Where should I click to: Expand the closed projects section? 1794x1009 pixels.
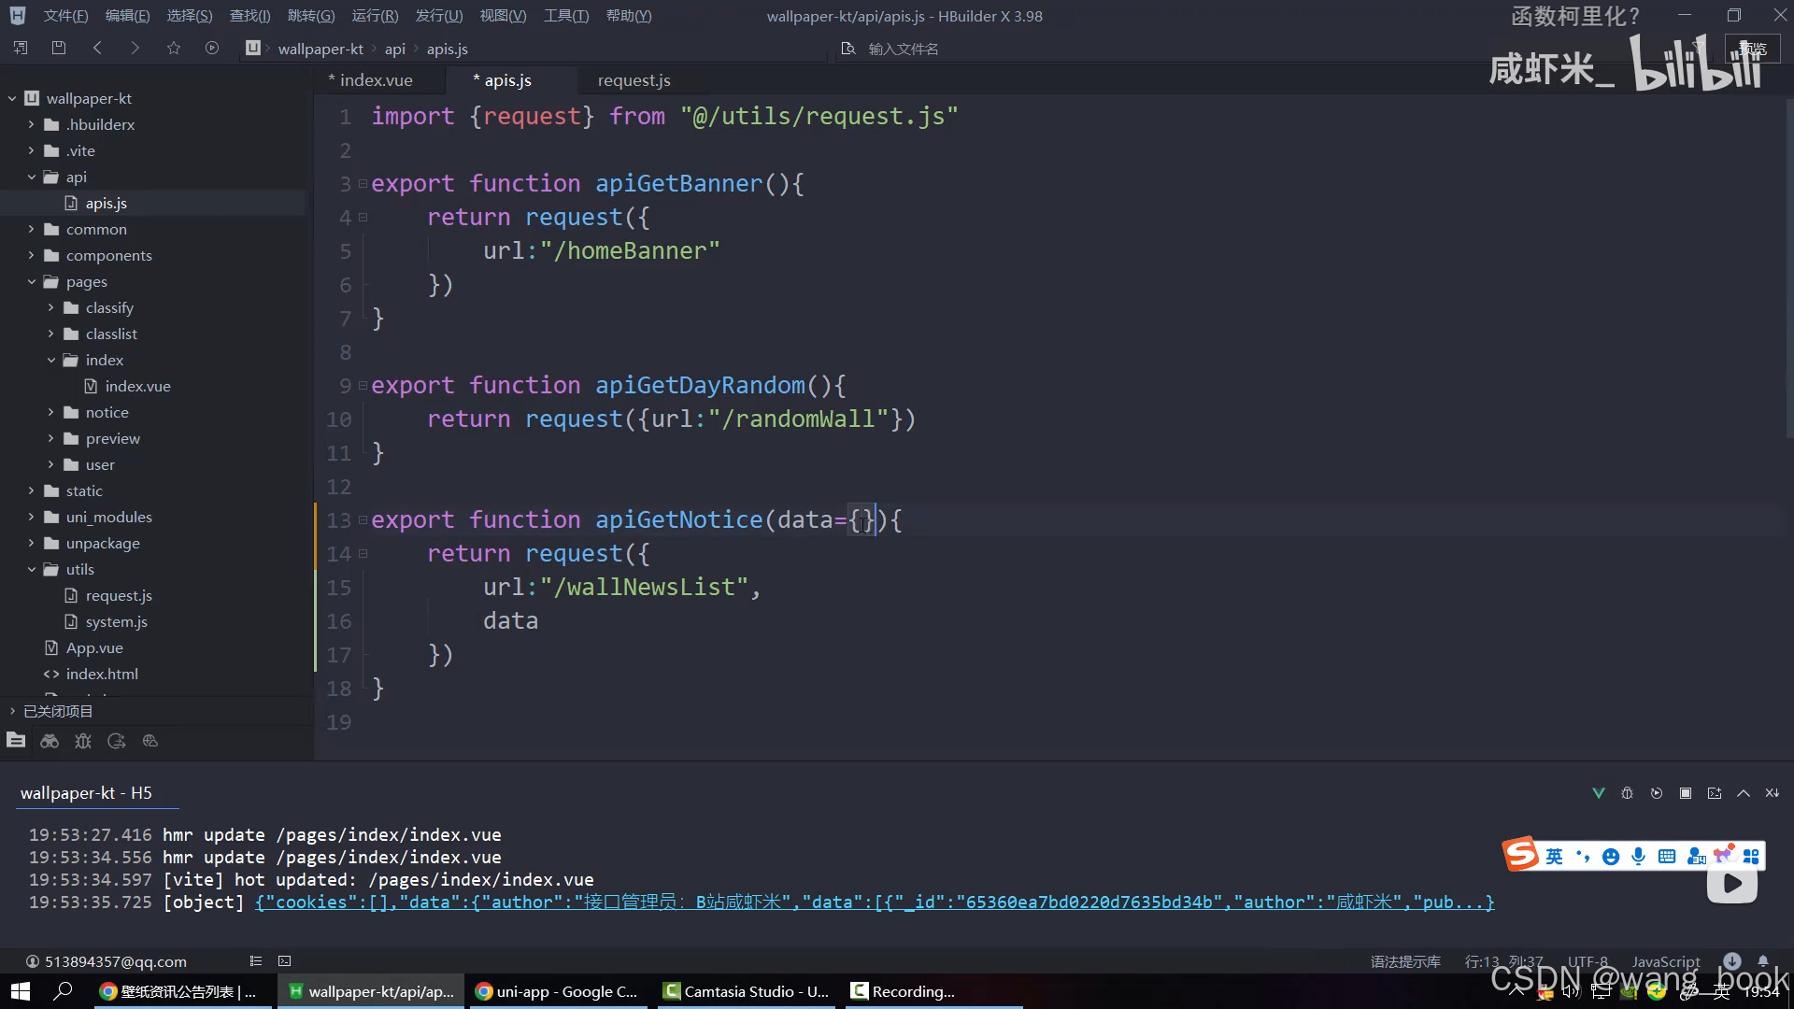coord(12,711)
